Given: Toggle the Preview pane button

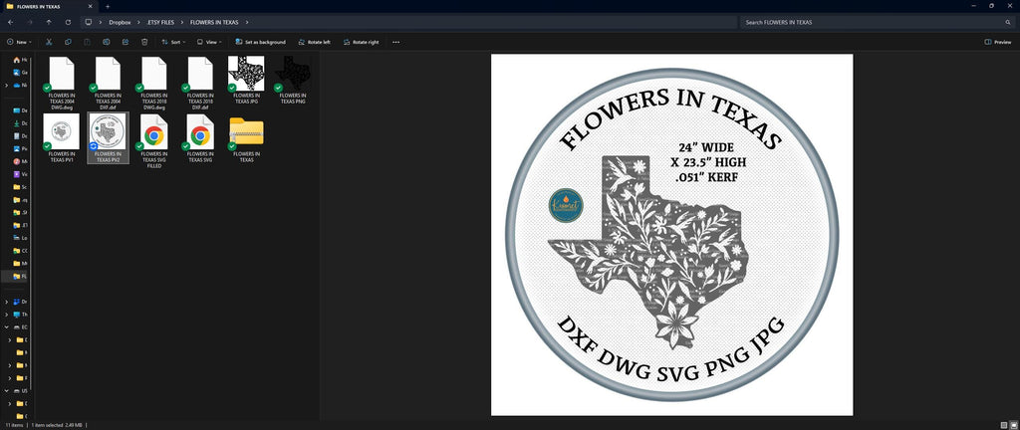Looking at the screenshot, I should (x=998, y=42).
